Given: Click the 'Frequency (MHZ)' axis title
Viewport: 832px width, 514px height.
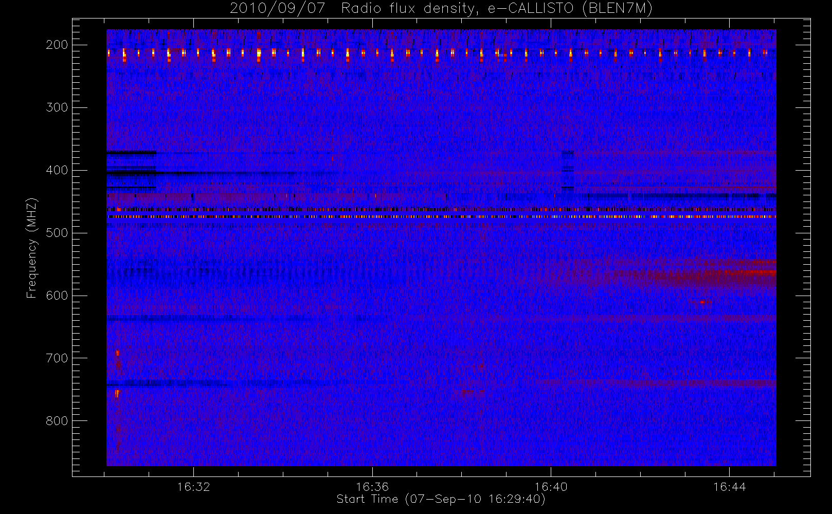Looking at the screenshot, I should 32,248.
